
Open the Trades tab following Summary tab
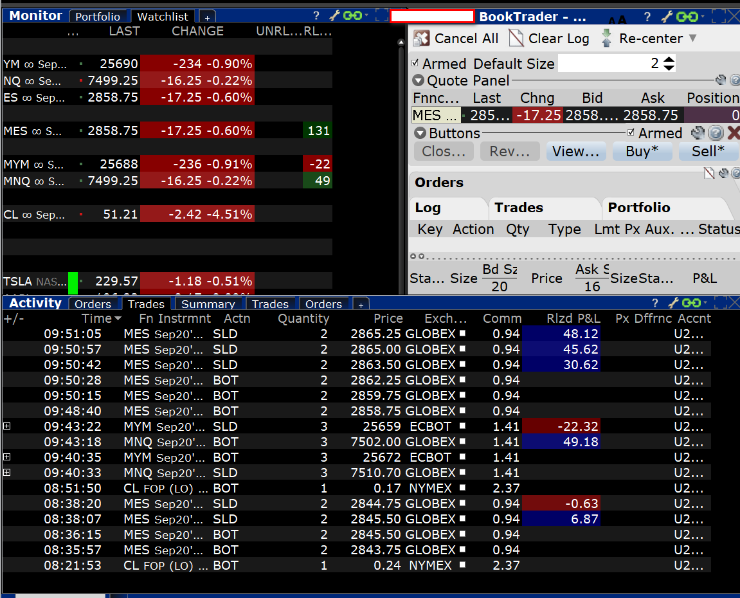[270, 304]
